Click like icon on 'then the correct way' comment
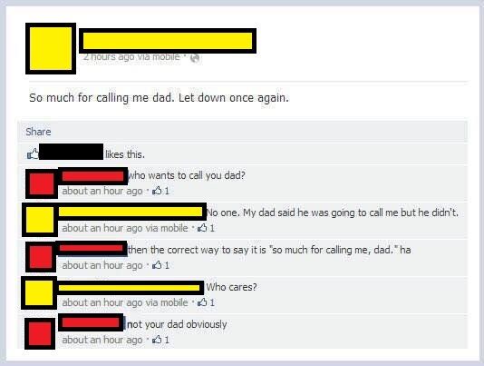This screenshot has height=366, width=484. 157,265
